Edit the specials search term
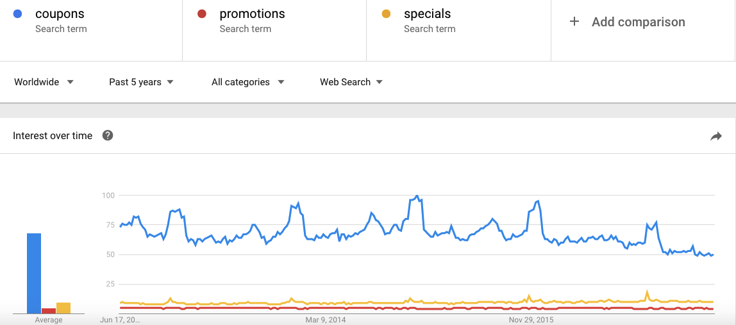736x325 pixels. [x=458, y=31]
